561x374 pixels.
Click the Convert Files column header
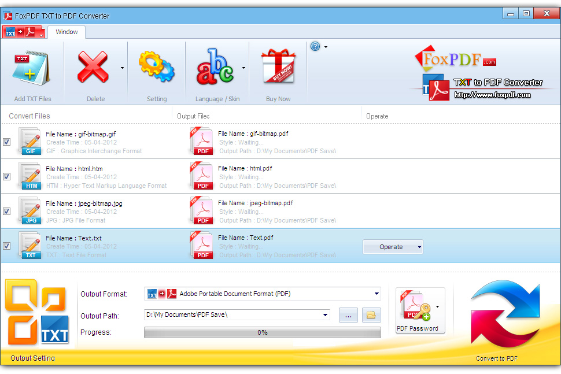click(29, 116)
